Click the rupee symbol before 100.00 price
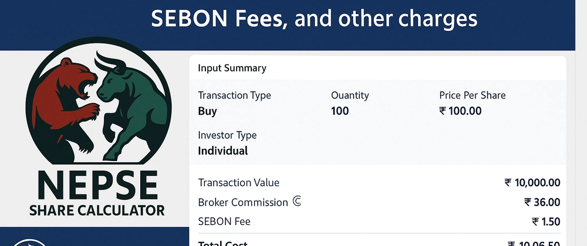This screenshot has width=587, height=246. coord(443,111)
